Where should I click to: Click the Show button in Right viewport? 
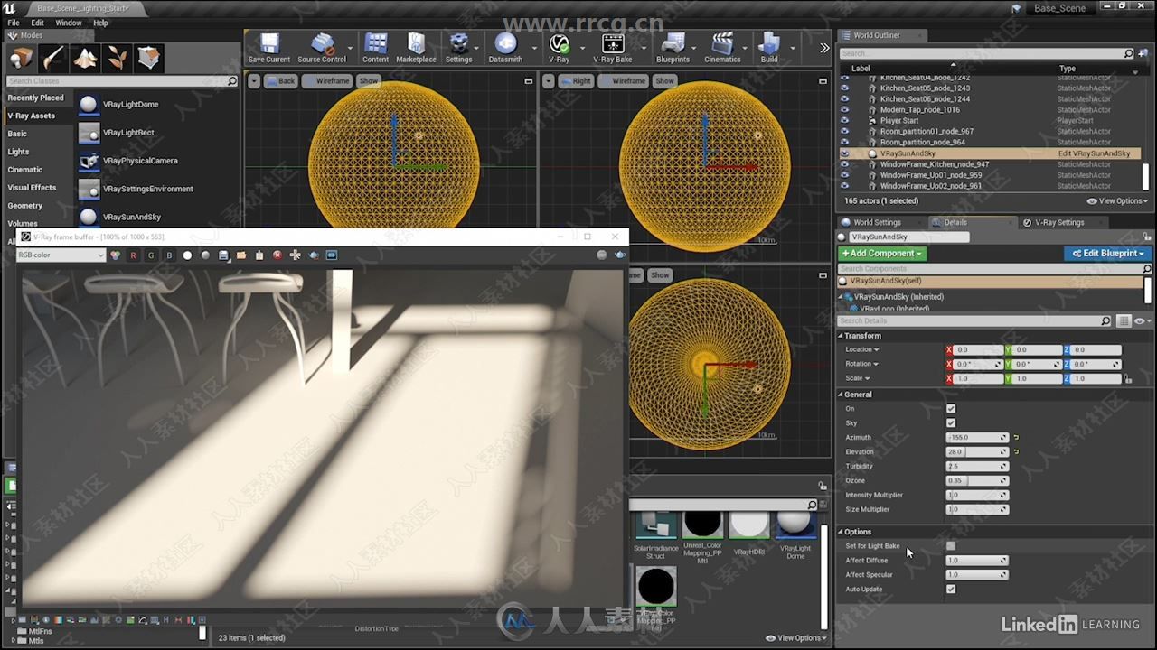(x=665, y=81)
